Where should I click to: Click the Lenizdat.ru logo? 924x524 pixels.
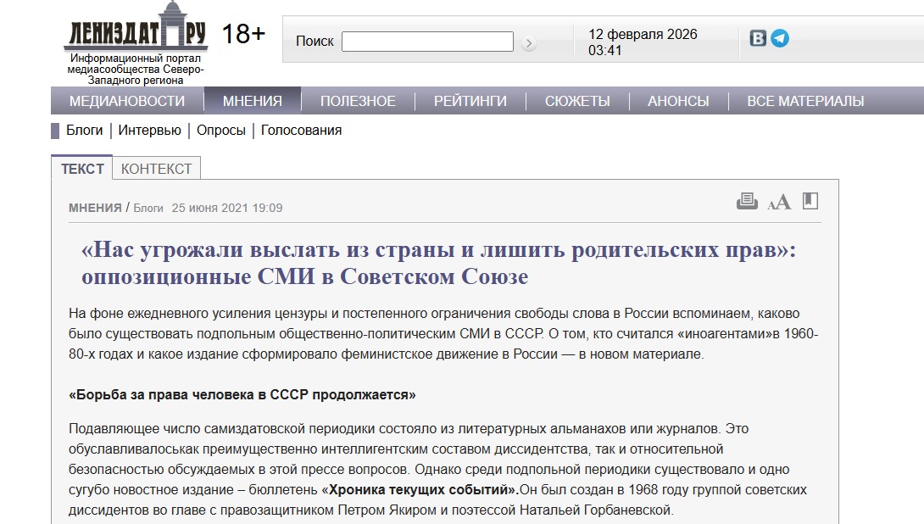136,33
